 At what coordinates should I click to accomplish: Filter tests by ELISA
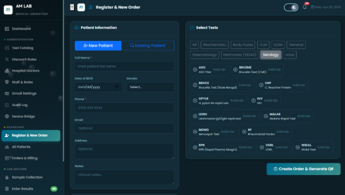278,44
